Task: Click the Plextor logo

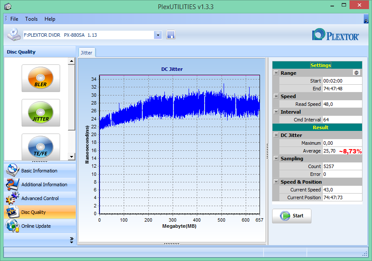Action: (x=336, y=35)
